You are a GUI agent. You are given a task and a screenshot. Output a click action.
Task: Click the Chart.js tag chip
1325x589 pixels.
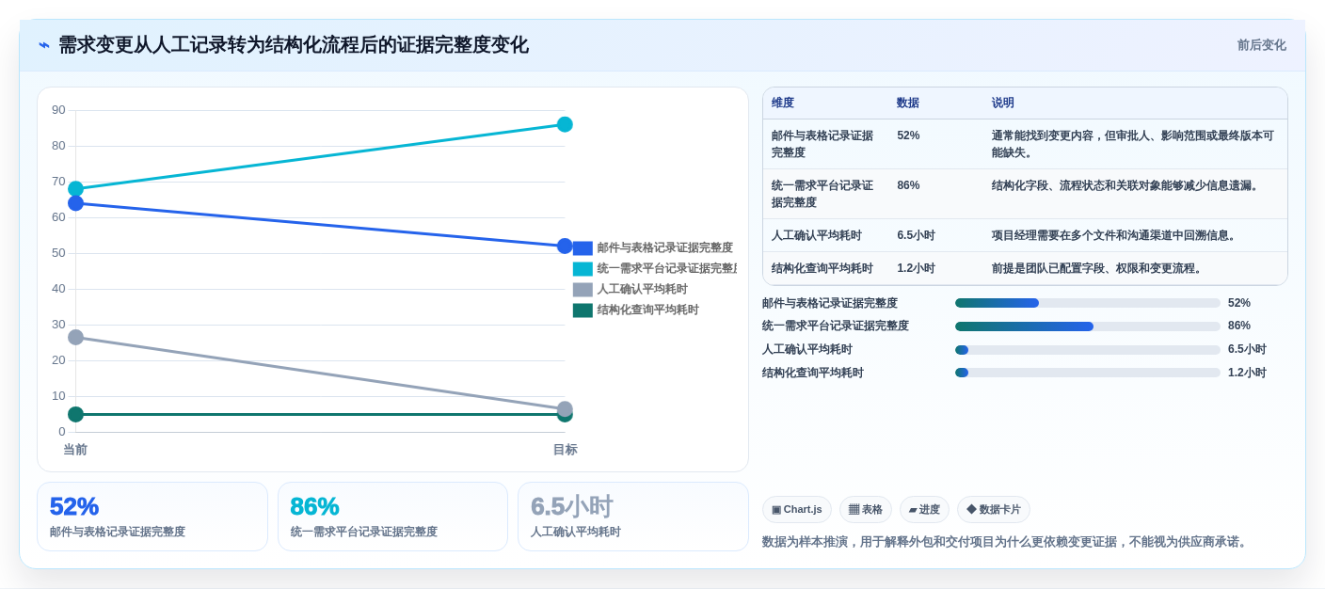pyautogui.click(x=797, y=510)
